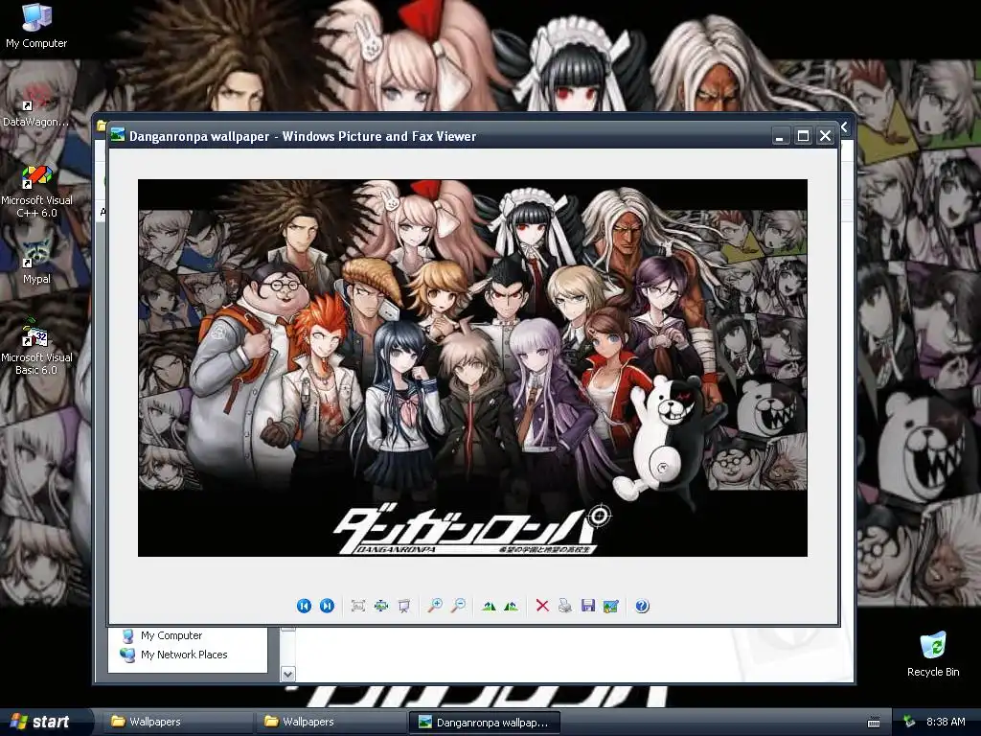Select the Microsoft Visual Basic 6.0 shortcut
The width and height of the screenshot is (981, 736).
pos(36,346)
